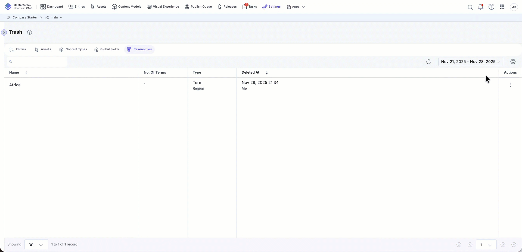This screenshot has width=522, height=252.
Task: Sort by the Deleted At arrow
Action: [x=267, y=73]
